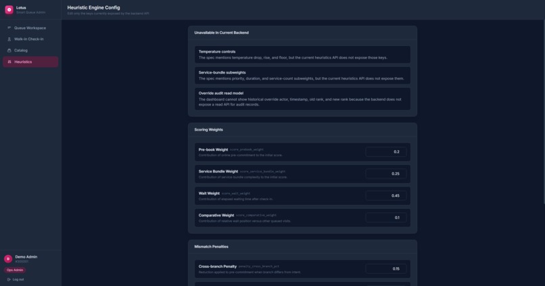Click the Comparative Weight label

click(x=216, y=216)
